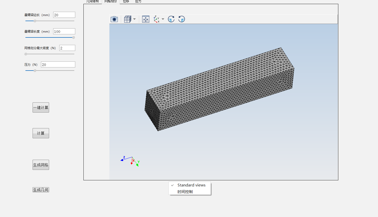Open the 应力 tab
The width and height of the screenshot is (378, 217).
[138, 2]
